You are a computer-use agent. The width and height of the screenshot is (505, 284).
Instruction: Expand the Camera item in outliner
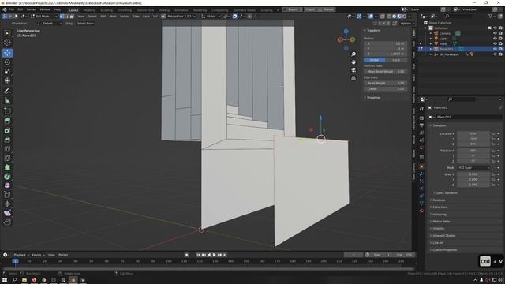[431, 33]
